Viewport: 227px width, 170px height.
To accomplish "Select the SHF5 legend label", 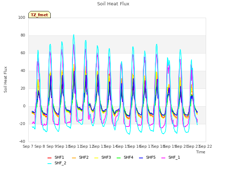I will (x=151, y=157).
